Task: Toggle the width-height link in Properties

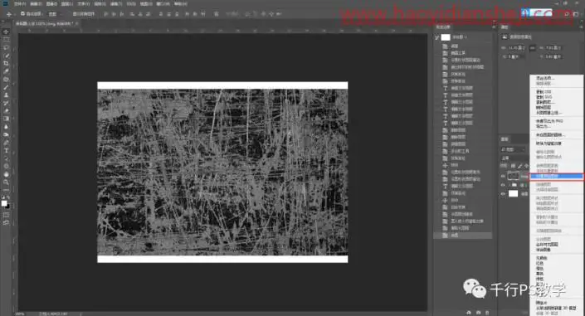Action: tap(533, 48)
